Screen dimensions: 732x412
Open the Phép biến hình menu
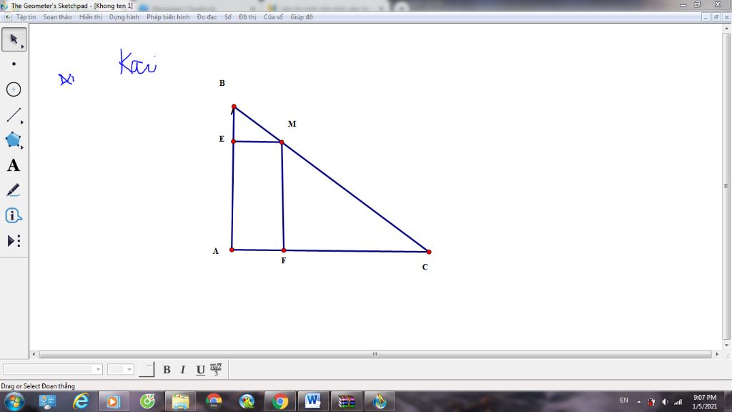168,17
